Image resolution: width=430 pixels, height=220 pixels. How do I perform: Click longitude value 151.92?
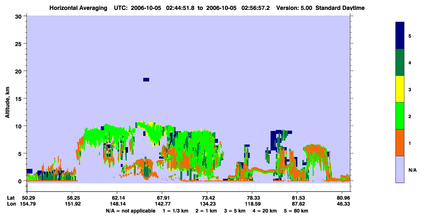point(73,204)
